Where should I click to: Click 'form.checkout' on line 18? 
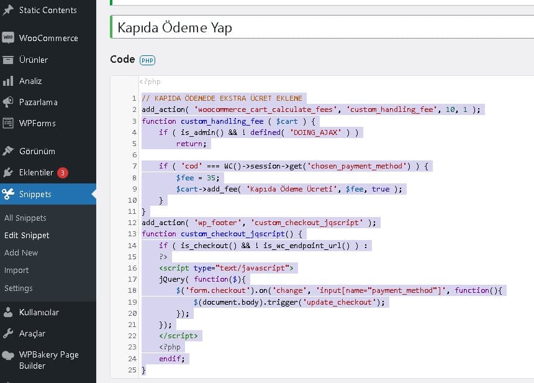pyautogui.click(x=217, y=290)
